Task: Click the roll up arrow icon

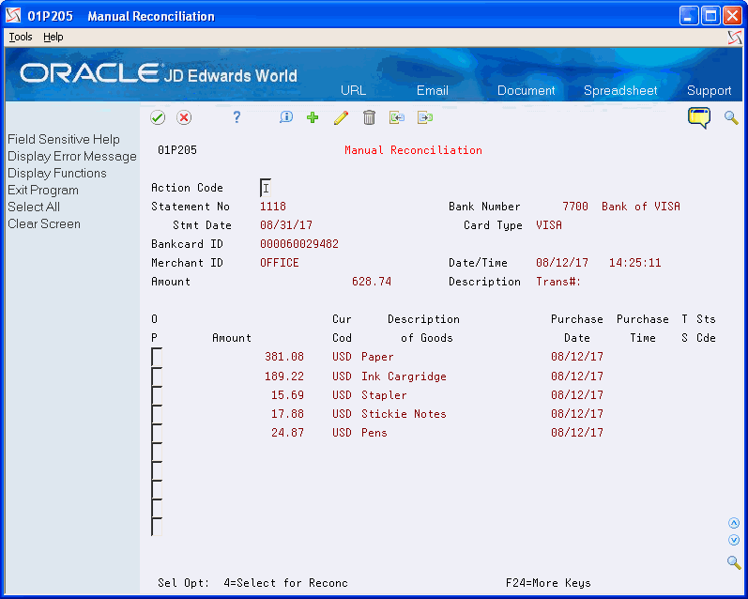Action: click(x=734, y=524)
